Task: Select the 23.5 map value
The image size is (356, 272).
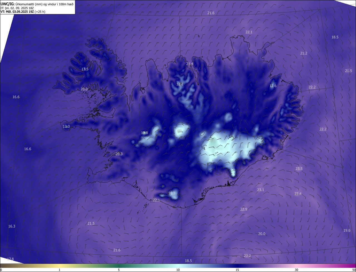Action: coord(299,169)
